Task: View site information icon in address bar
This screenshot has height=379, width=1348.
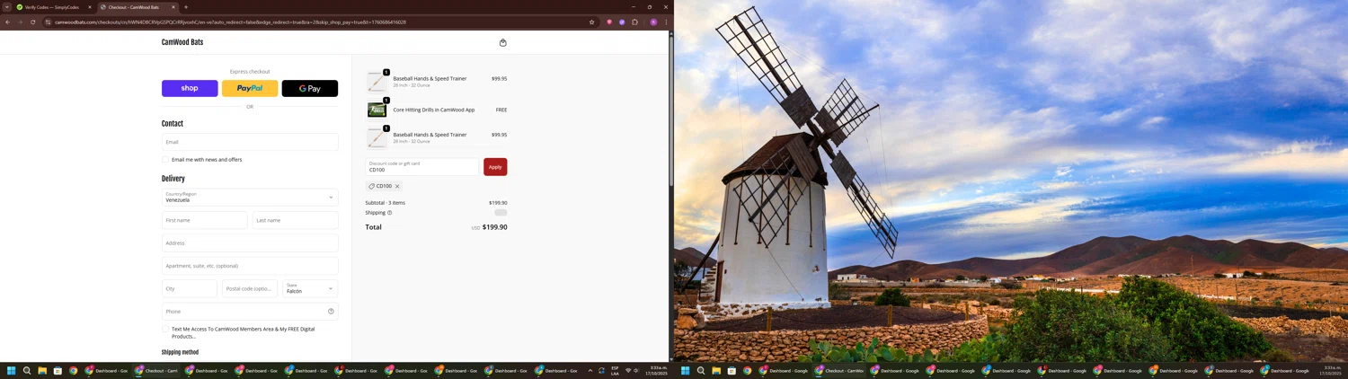Action: tap(49, 22)
